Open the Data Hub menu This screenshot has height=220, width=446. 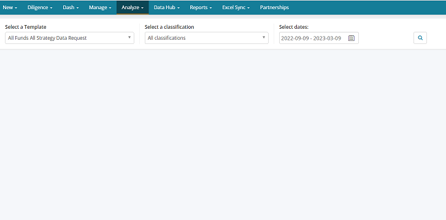(167, 8)
